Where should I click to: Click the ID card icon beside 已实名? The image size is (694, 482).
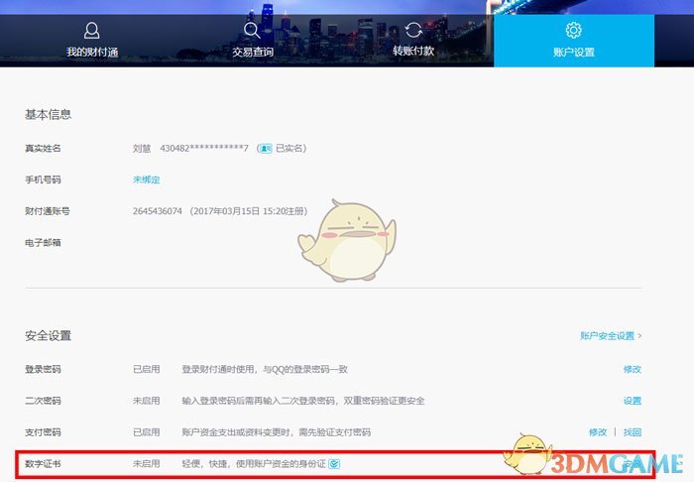266,149
